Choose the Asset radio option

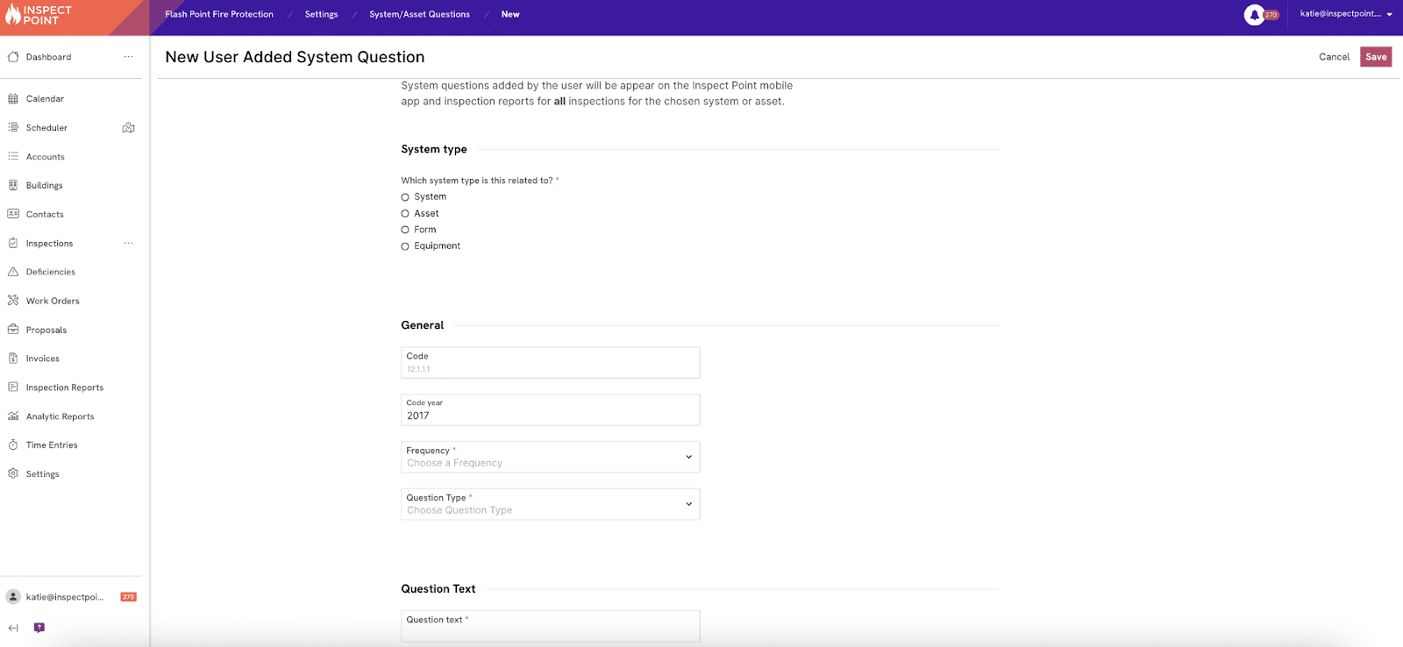click(x=405, y=214)
